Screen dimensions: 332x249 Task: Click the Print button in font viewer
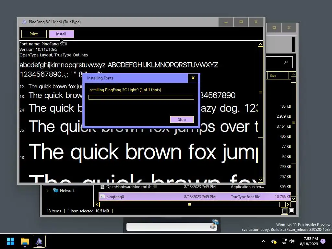click(x=34, y=34)
